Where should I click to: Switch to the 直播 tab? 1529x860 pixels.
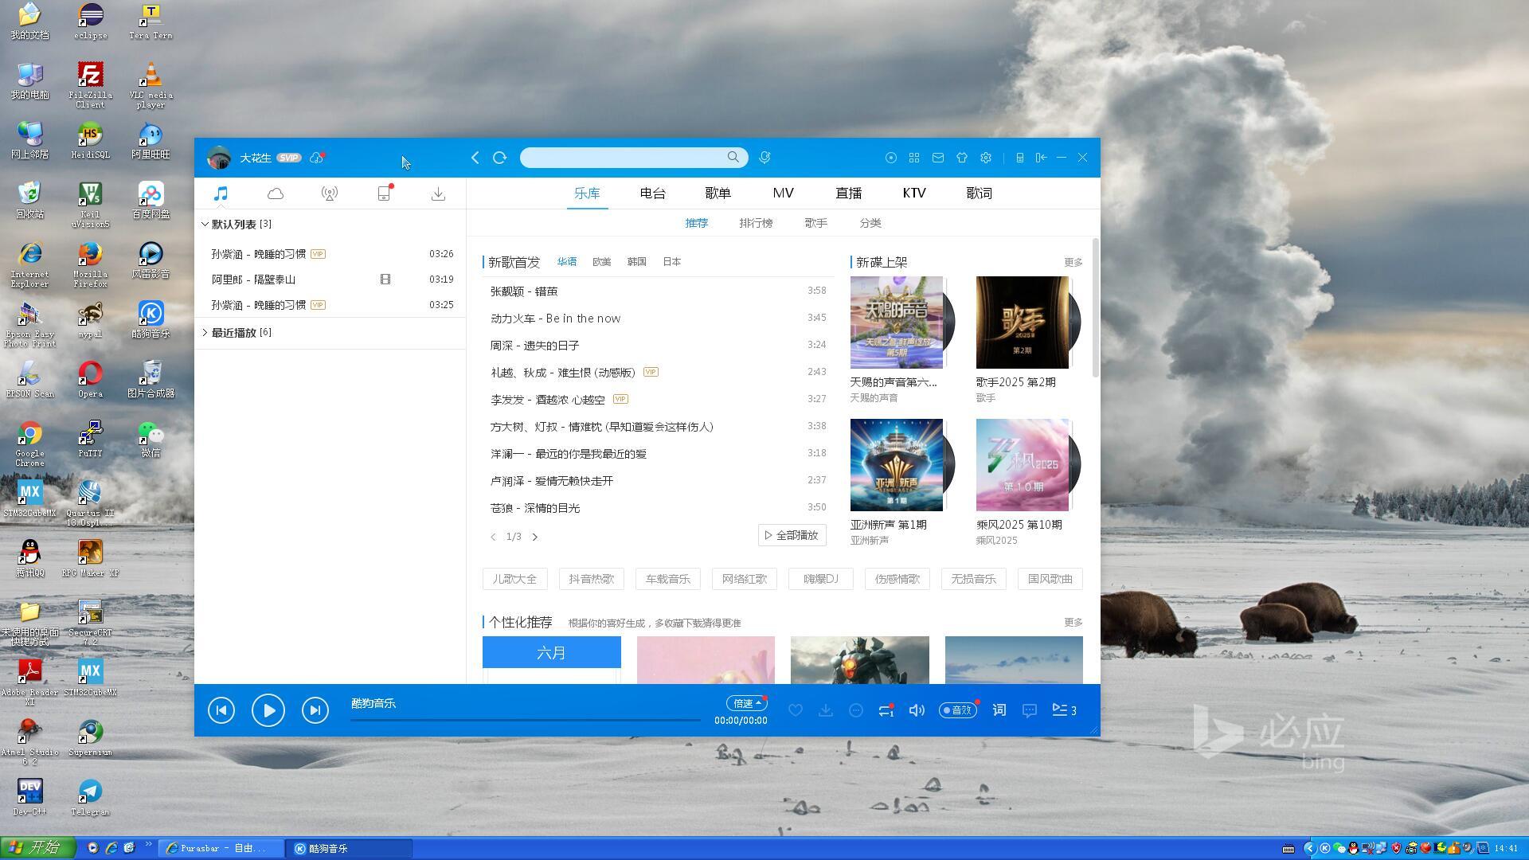click(x=848, y=193)
